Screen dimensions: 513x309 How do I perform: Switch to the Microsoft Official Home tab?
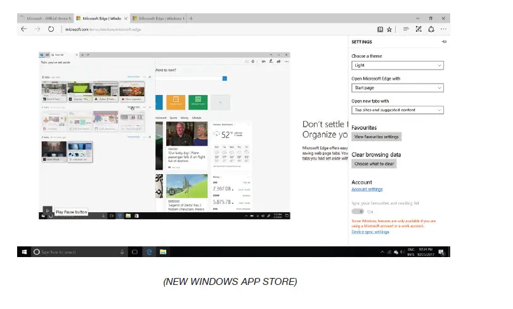tap(46, 18)
